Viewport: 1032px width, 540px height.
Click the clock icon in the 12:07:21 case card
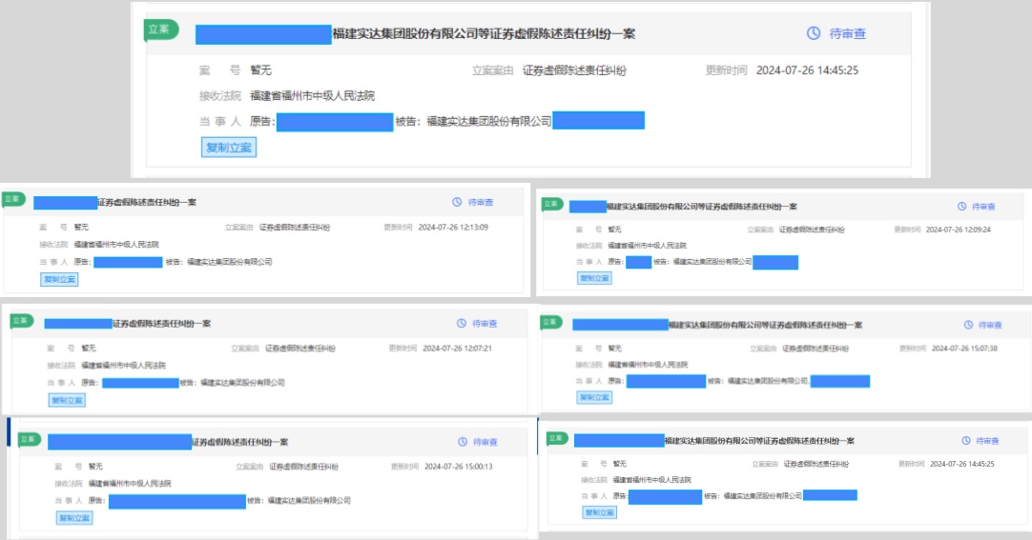coord(462,323)
